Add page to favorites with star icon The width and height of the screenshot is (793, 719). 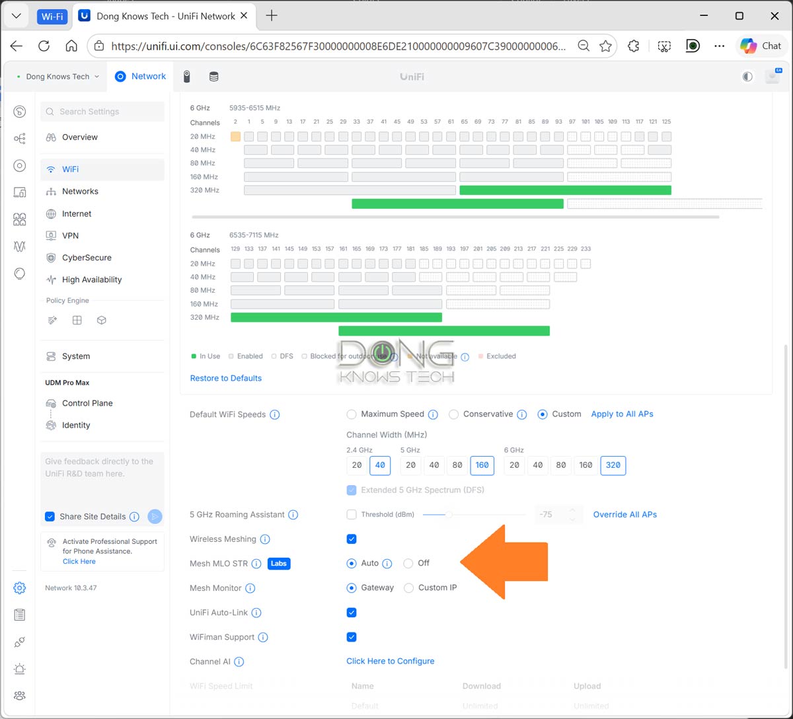click(605, 46)
